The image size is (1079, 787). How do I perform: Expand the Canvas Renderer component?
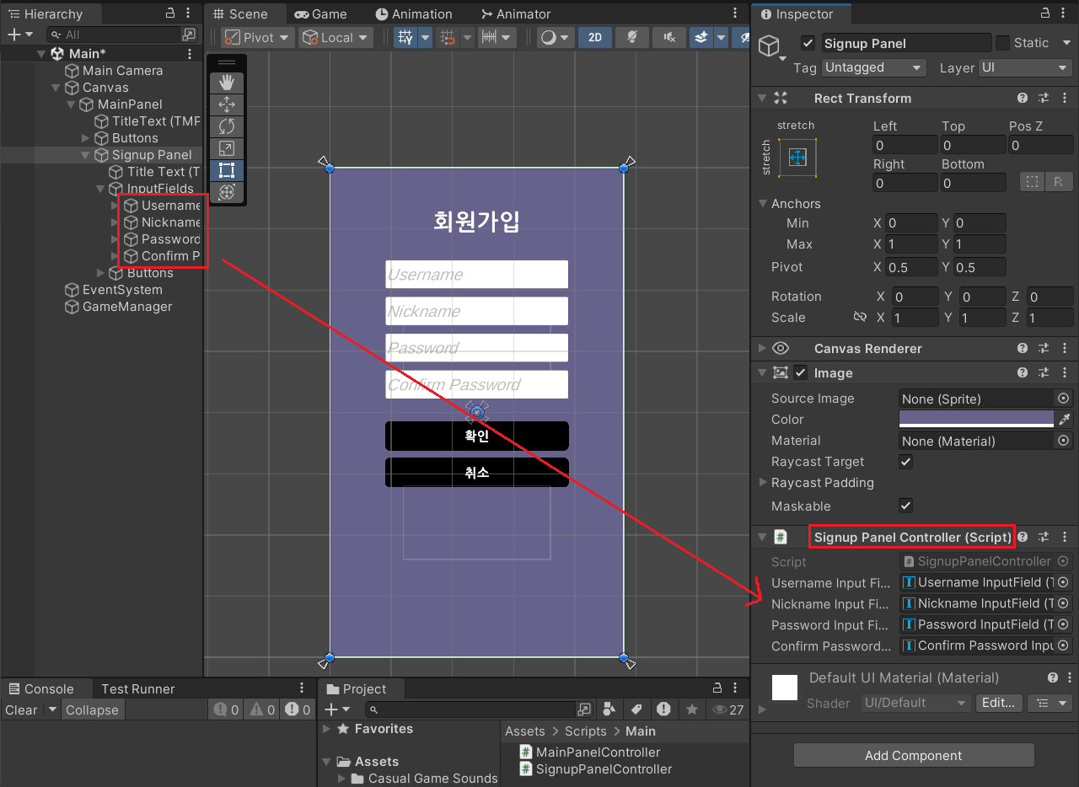click(762, 348)
